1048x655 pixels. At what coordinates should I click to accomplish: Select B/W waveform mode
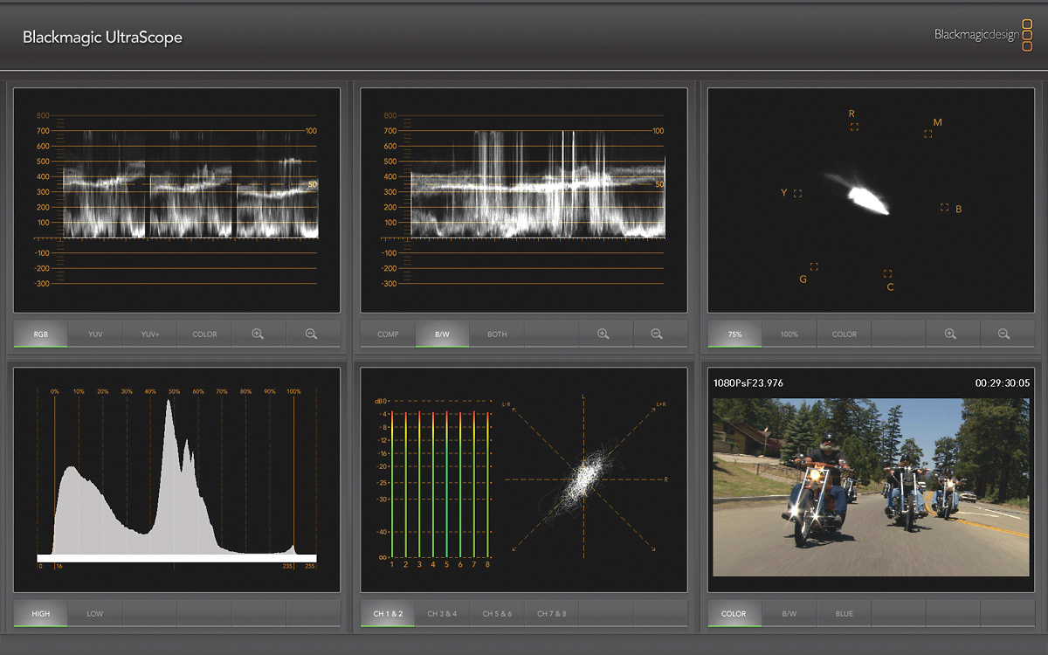tap(442, 334)
